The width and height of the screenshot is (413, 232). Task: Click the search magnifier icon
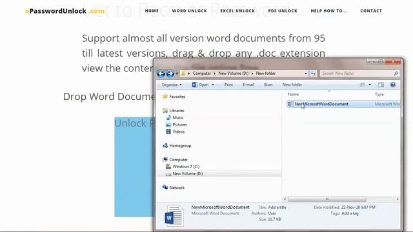click(396, 73)
